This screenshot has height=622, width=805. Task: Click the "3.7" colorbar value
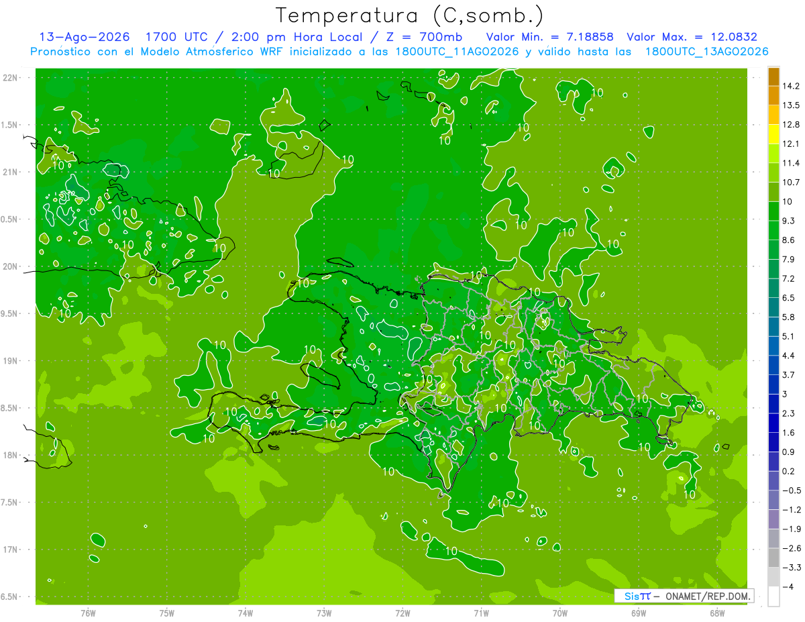(788, 374)
